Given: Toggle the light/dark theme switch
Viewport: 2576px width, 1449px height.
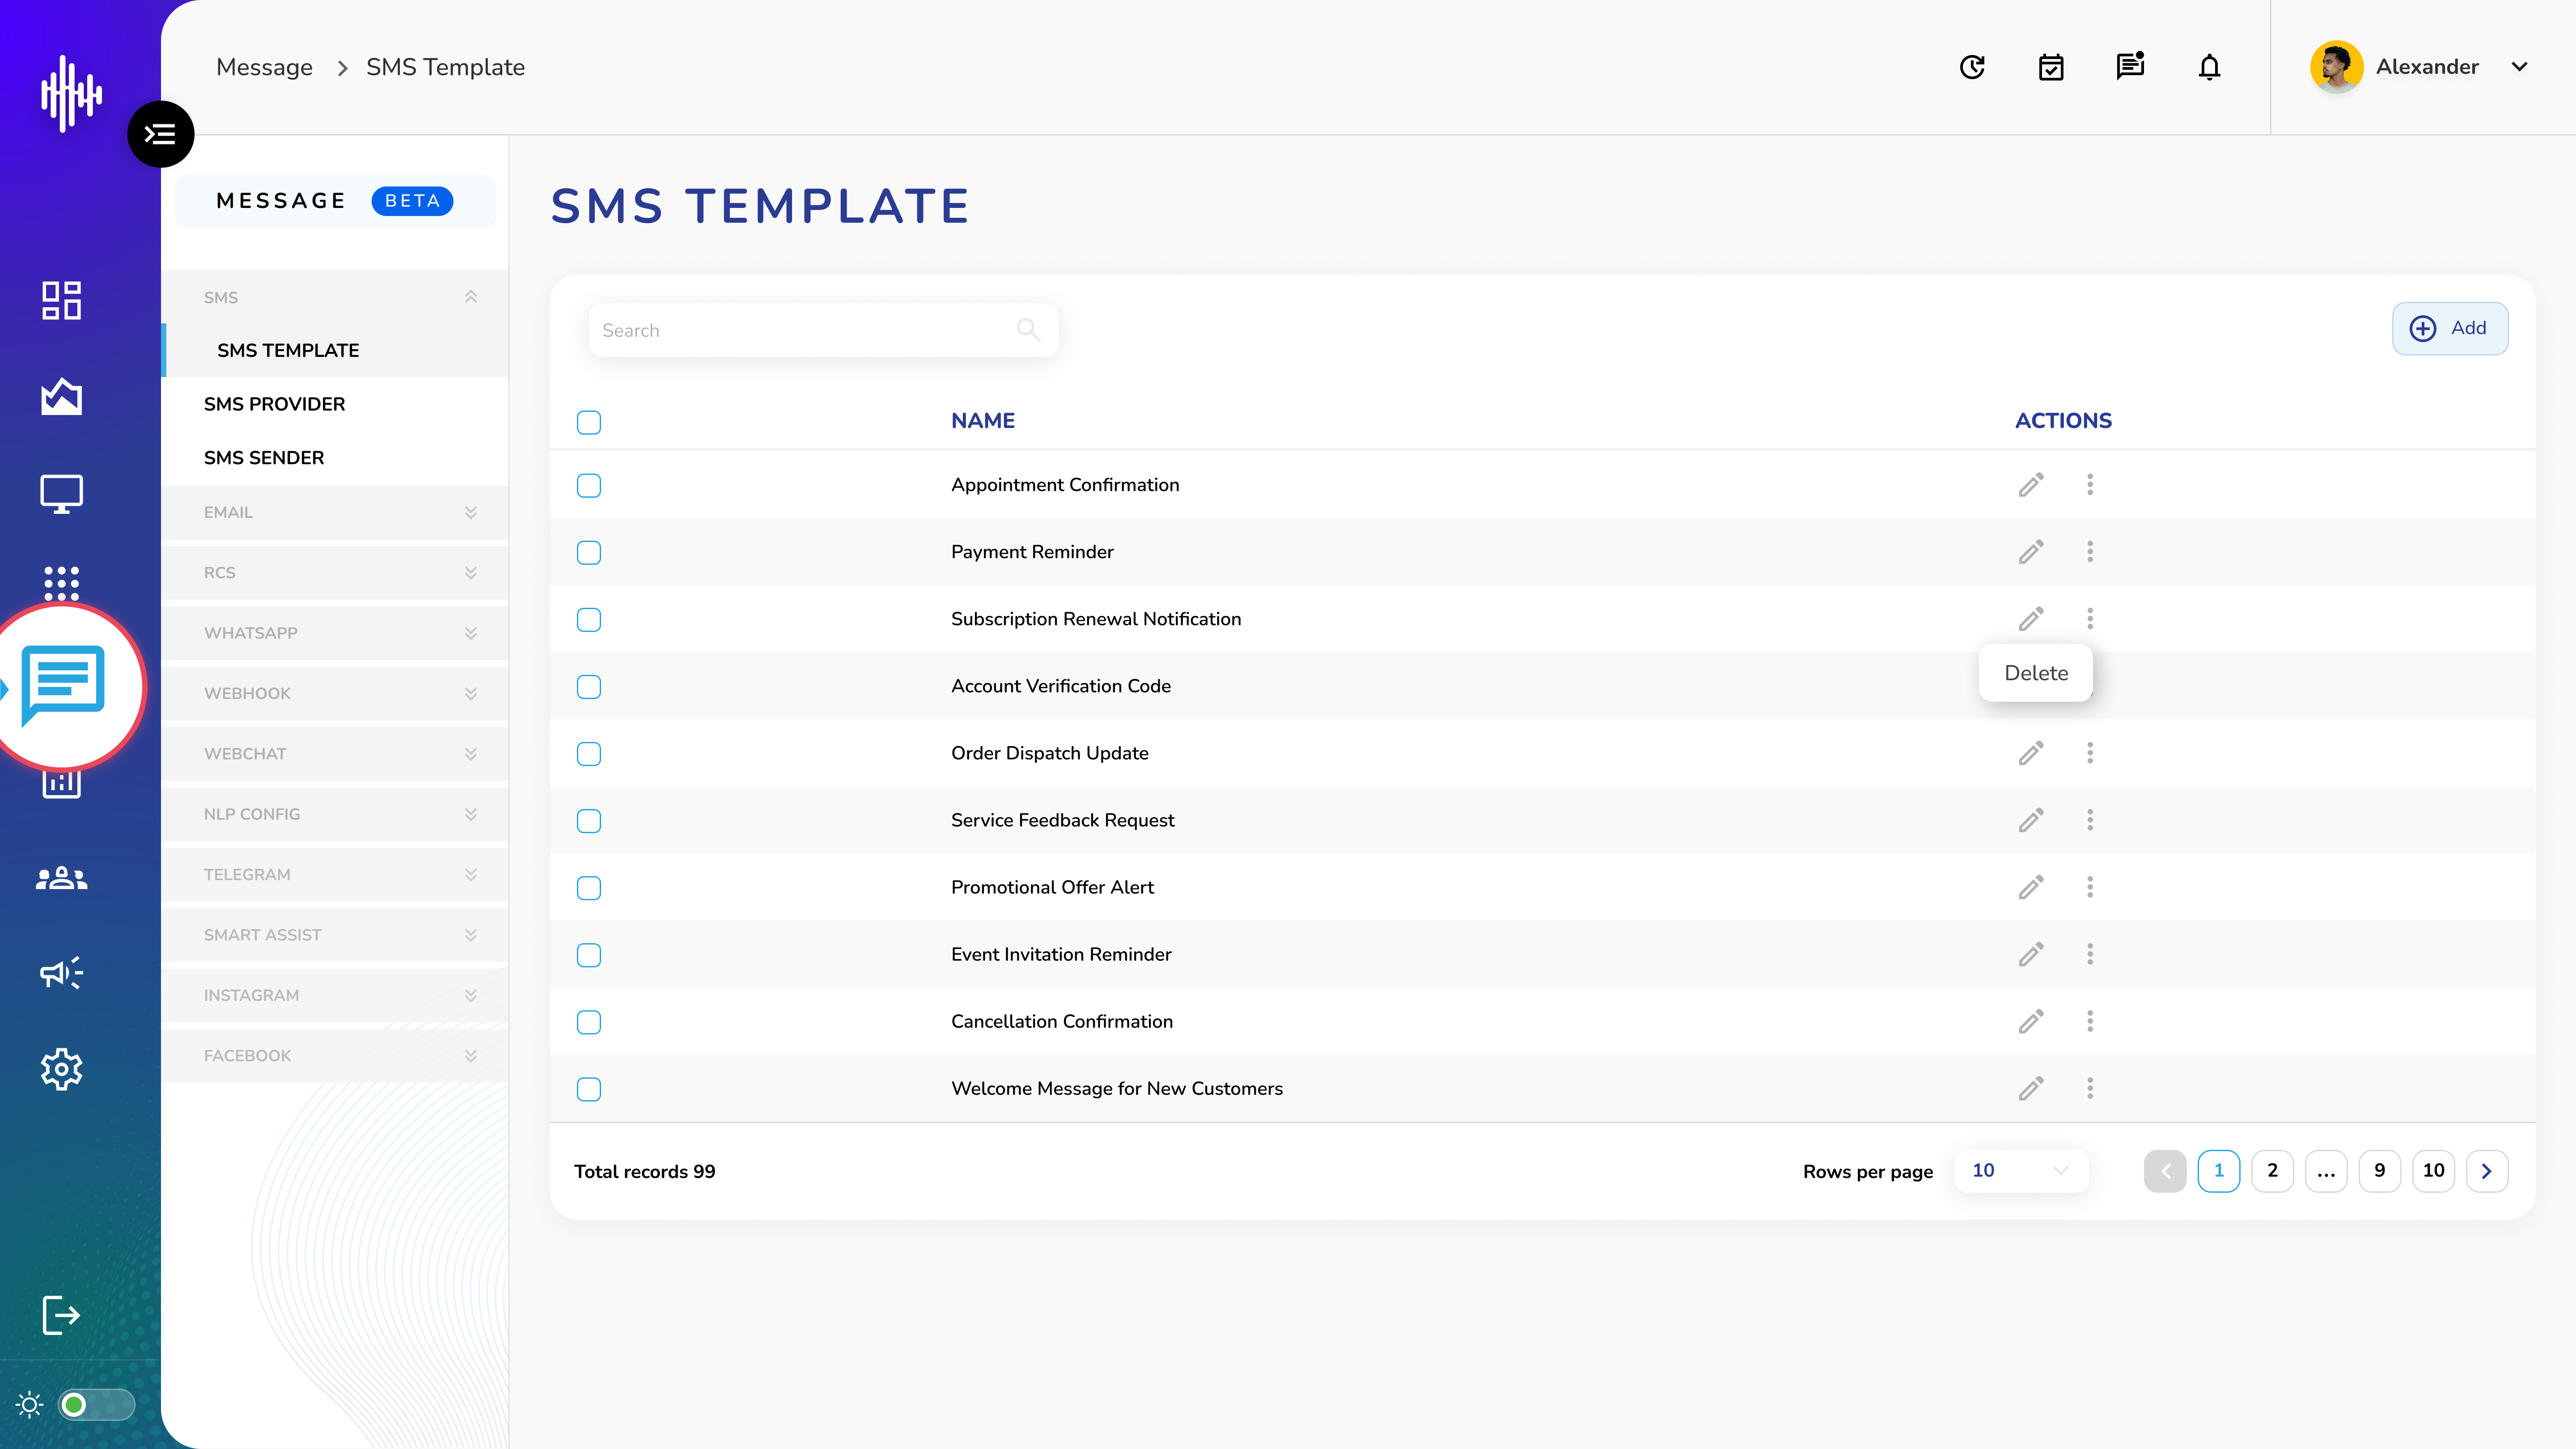Looking at the screenshot, I should click(x=96, y=1405).
